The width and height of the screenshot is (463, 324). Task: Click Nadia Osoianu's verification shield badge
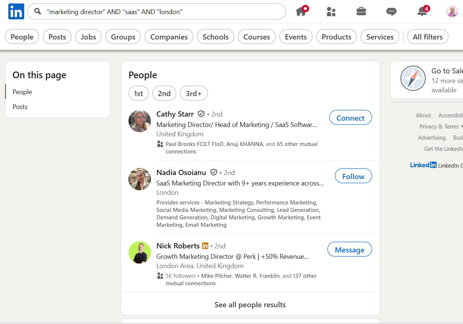coord(214,172)
